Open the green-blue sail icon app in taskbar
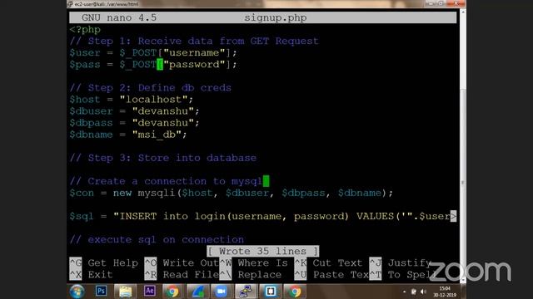Image resolution: width=533 pixels, height=299 pixels. [x=197, y=292]
